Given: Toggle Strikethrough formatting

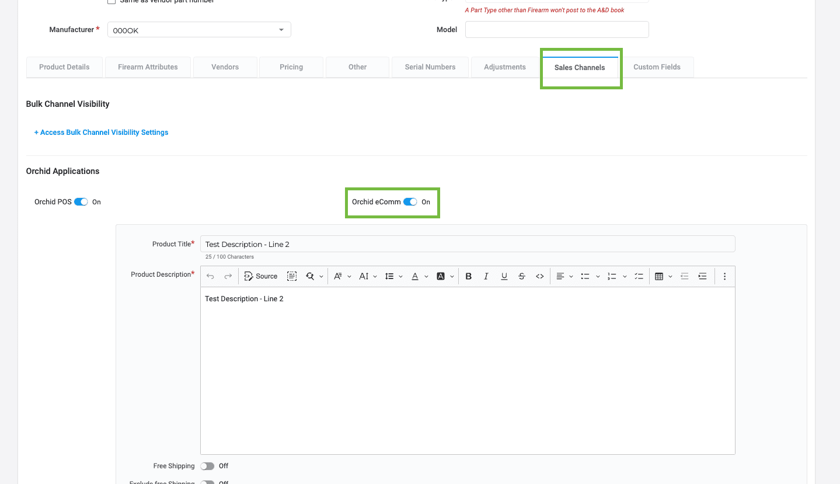Looking at the screenshot, I should [522, 276].
